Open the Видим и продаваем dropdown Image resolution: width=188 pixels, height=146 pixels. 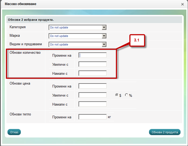[77, 44]
